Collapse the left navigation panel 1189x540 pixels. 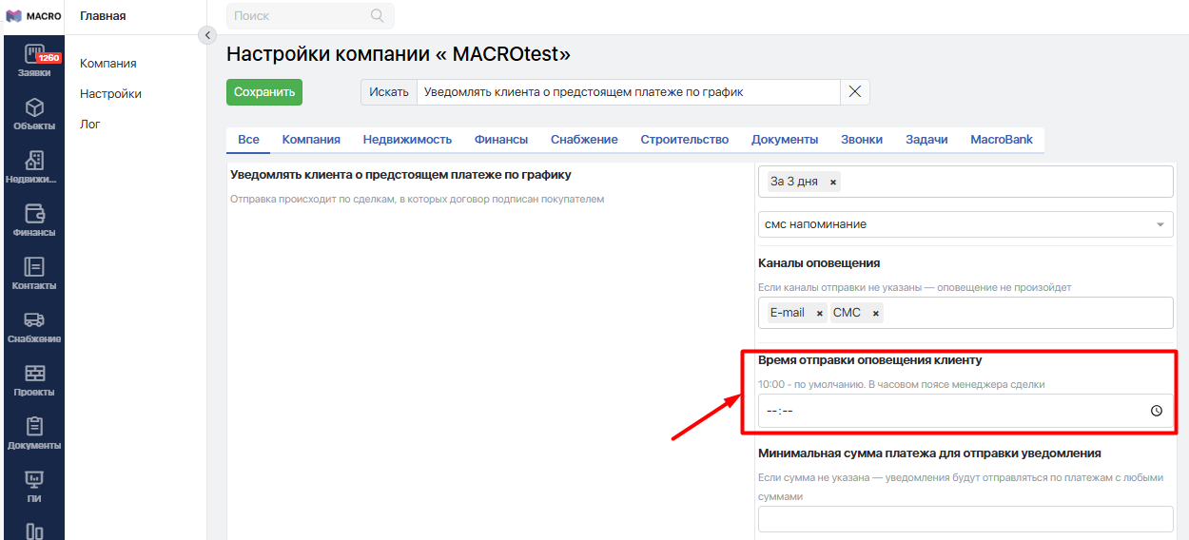(x=207, y=35)
